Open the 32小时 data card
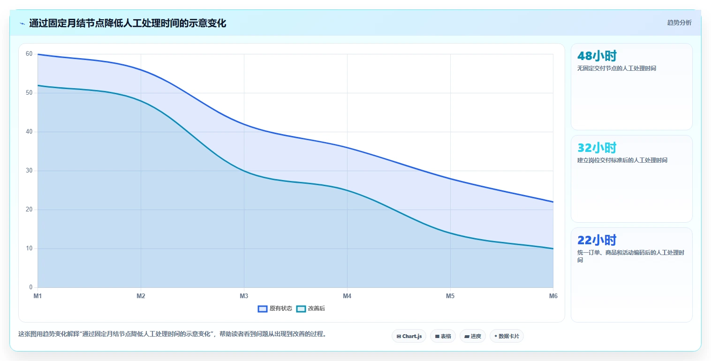Image resolution: width=711 pixels, height=361 pixels. pyautogui.click(x=631, y=179)
